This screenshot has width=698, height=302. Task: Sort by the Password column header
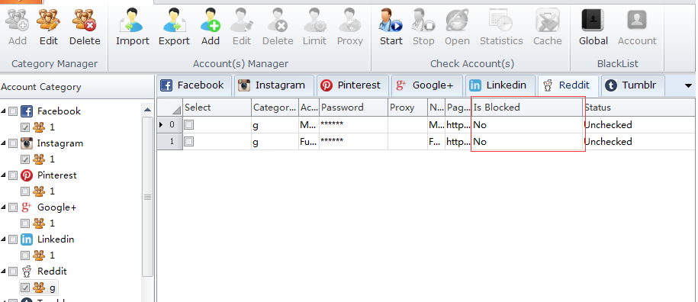353,108
